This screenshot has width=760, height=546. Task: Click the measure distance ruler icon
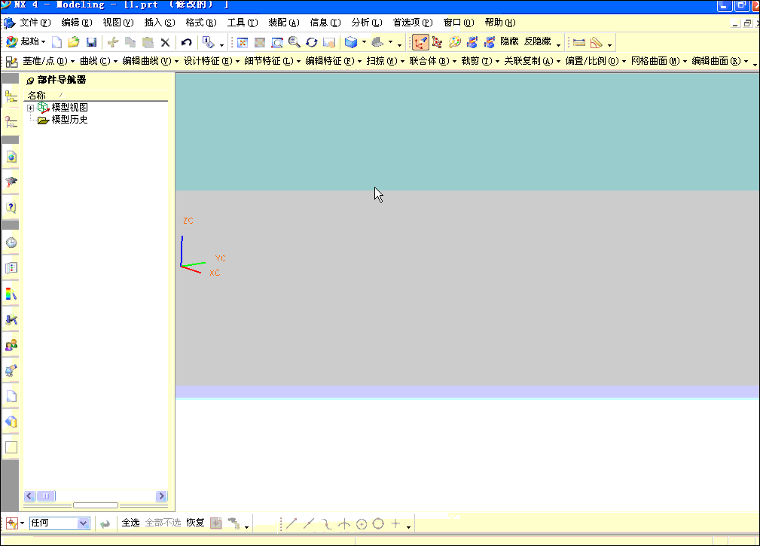click(579, 42)
